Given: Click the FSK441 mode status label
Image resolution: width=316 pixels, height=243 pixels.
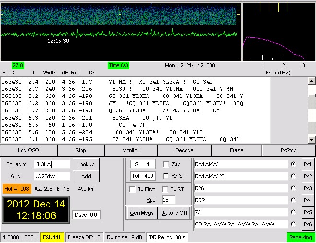Looking at the screenshot, I should [x=52, y=237].
